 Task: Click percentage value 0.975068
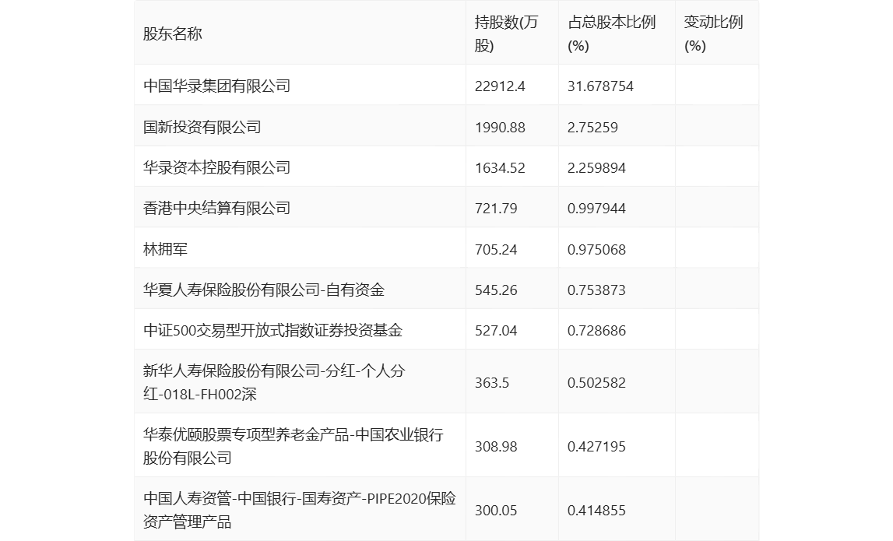coord(596,249)
